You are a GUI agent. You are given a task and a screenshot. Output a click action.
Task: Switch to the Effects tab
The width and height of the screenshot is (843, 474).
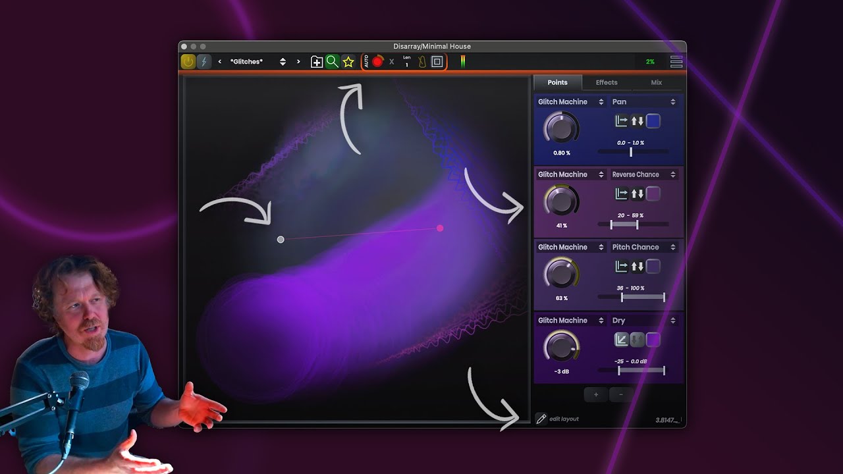607,82
